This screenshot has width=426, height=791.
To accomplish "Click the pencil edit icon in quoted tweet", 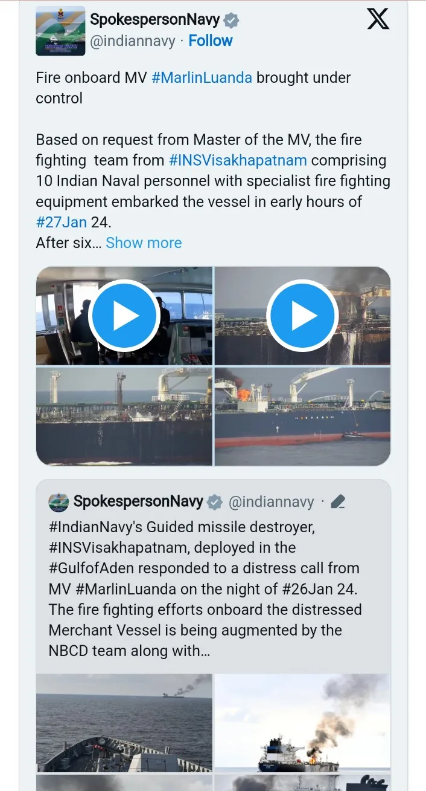I will (x=338, y=502).
